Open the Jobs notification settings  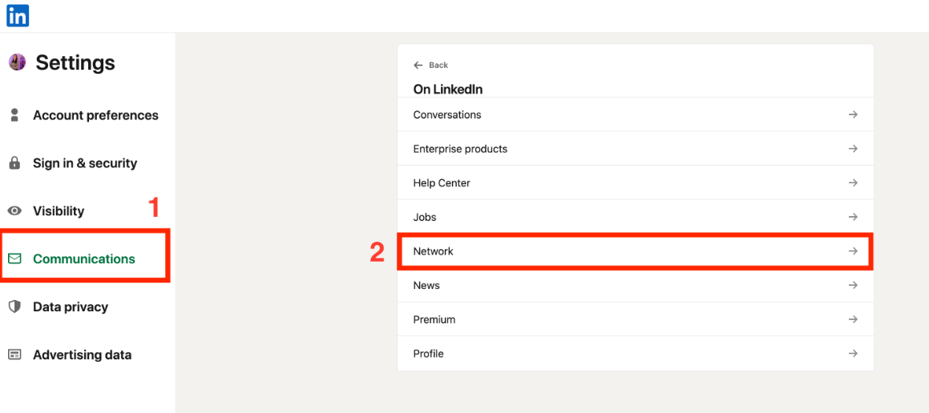click(x=635, y=217)
